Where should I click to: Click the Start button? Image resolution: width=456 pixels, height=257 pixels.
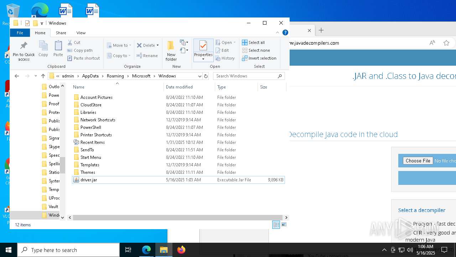click(9, 250)
